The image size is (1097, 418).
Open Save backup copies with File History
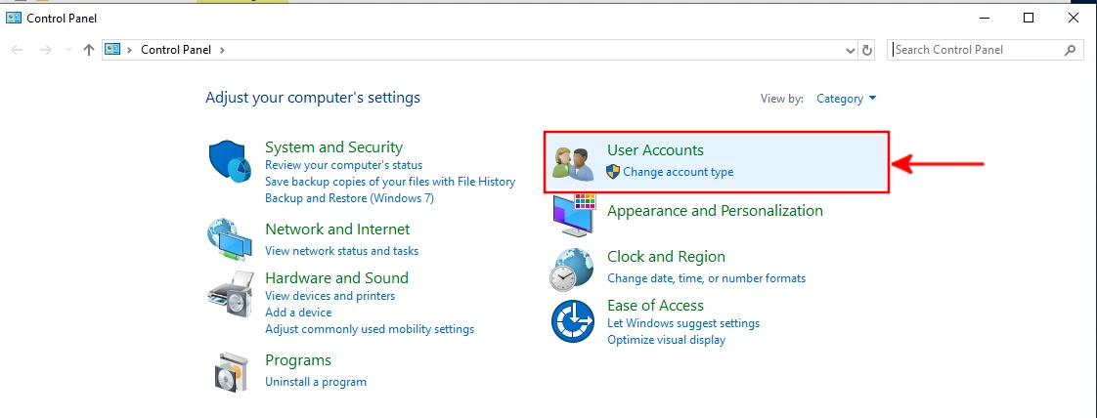point(390,182)
